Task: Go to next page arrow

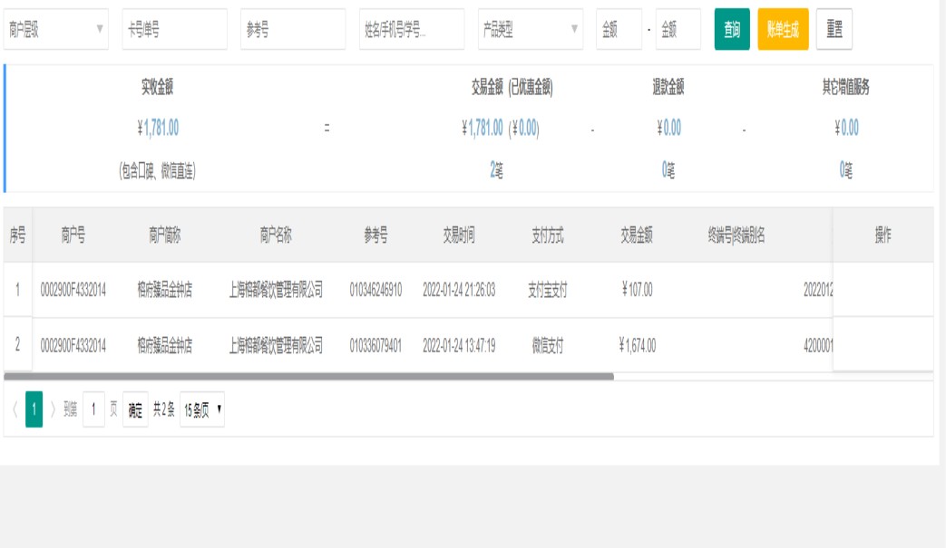Action: point(53,409)
